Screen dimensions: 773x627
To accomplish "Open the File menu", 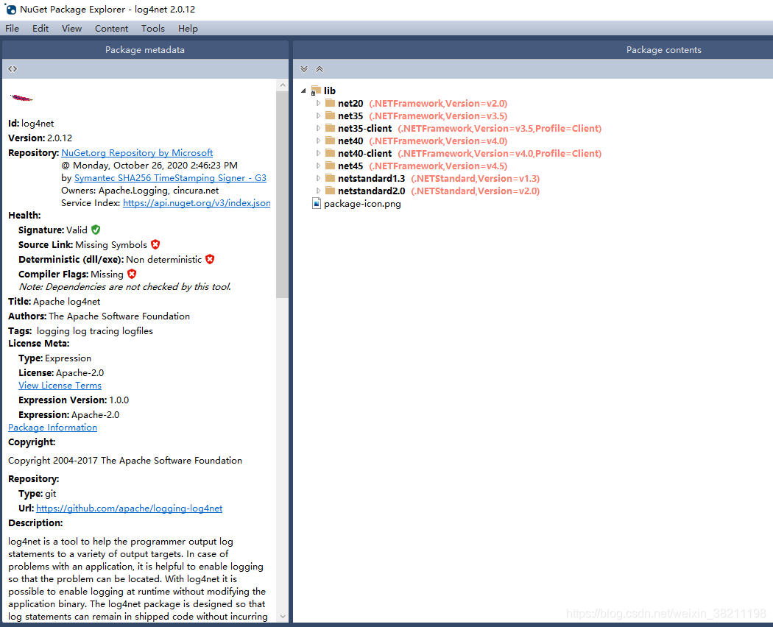I will coord(12,29).
